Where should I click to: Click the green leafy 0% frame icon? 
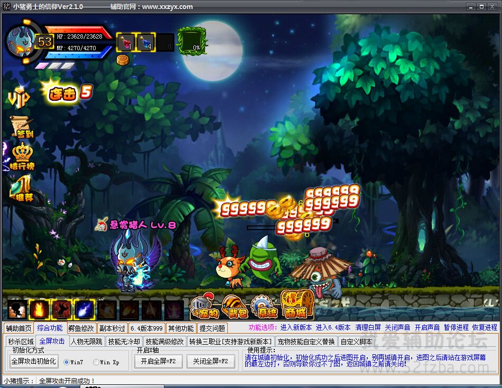(192, 41)
